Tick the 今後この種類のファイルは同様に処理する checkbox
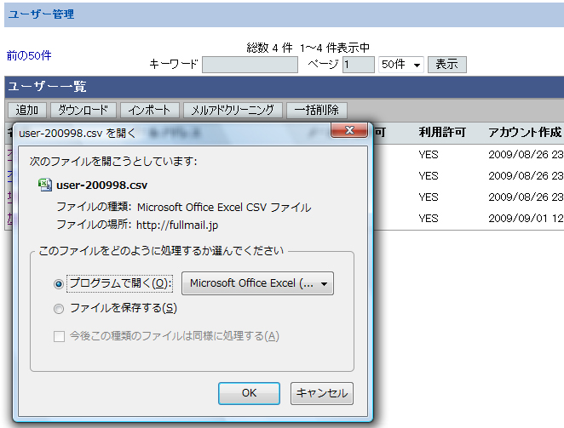This screenshot has width=564, height=428. pyautogui.click(x=59, y=337)
